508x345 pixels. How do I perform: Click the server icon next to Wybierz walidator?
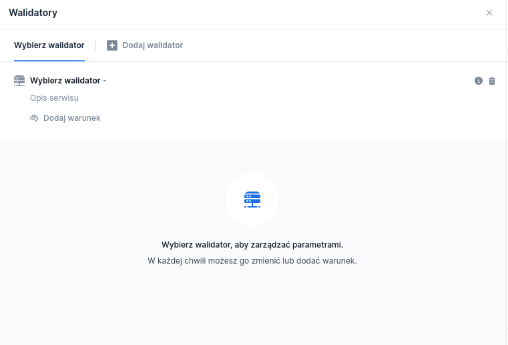pos(19,81)
